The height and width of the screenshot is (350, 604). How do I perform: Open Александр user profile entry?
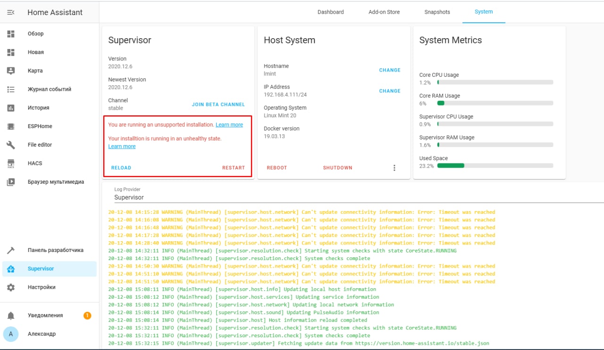tap(50, 334)
